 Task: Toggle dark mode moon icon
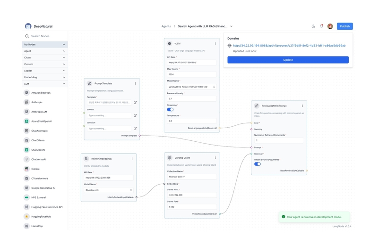coord(313,26)
